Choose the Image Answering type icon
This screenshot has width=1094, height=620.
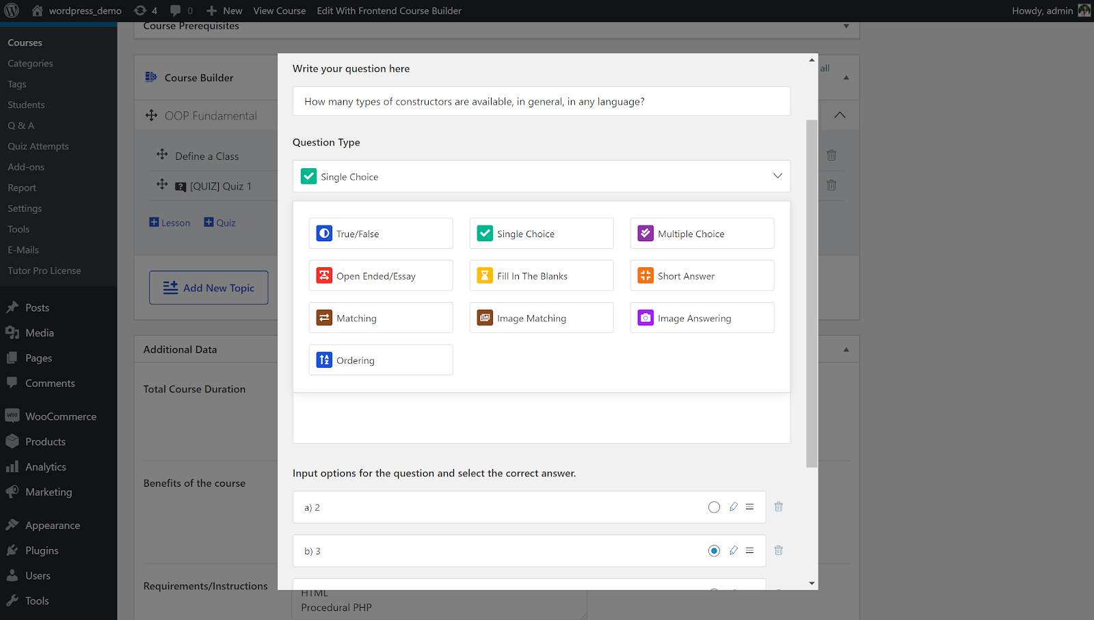click(645, 319)
